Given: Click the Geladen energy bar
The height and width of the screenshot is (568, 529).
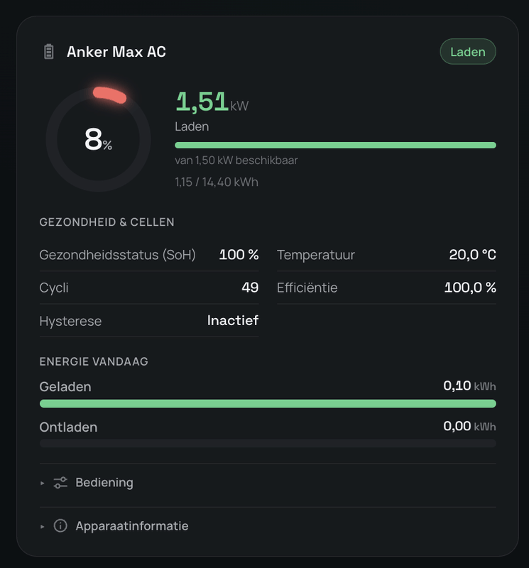Looking at the screenshot, I should coord(268,403).
